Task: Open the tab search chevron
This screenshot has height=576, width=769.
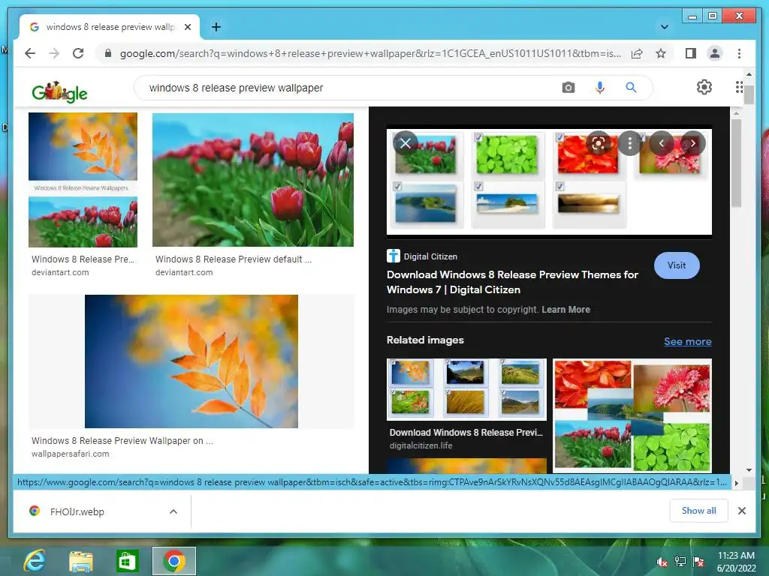Action: tap(664, 27)
